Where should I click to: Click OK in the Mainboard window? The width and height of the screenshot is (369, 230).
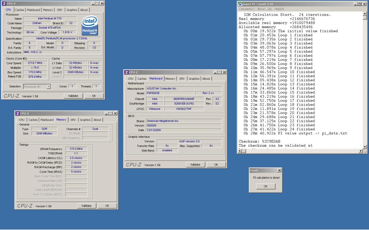tap(216, 165)
